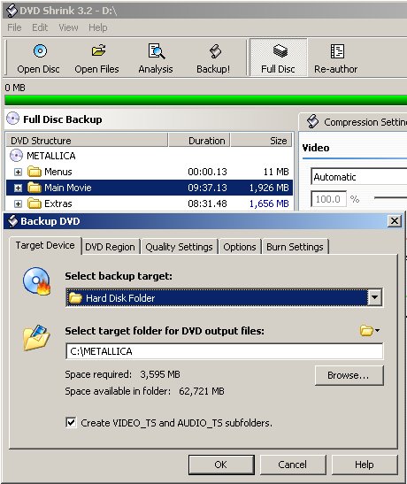Image resolution: width=407 pixels, height=484 pixels.
Task: Switch to the DVD Region tab
Action: pos(110,247)
